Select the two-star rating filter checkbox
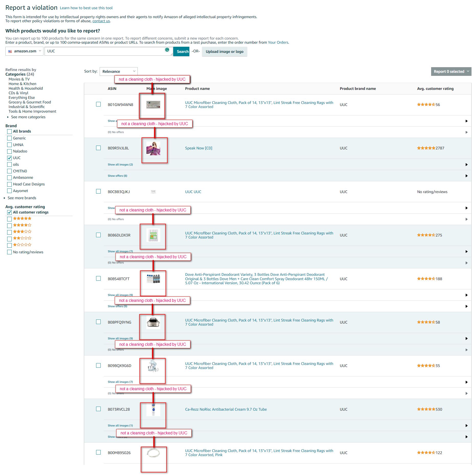The image size is (472, 475). pyautogui.click(x=9, y=239)
